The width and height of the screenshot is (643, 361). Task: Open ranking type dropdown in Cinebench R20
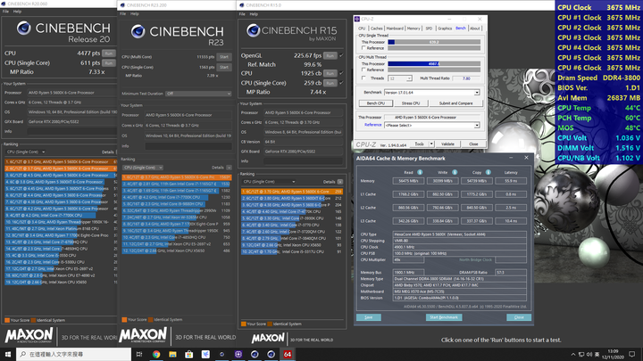click(x=25, y=152)
